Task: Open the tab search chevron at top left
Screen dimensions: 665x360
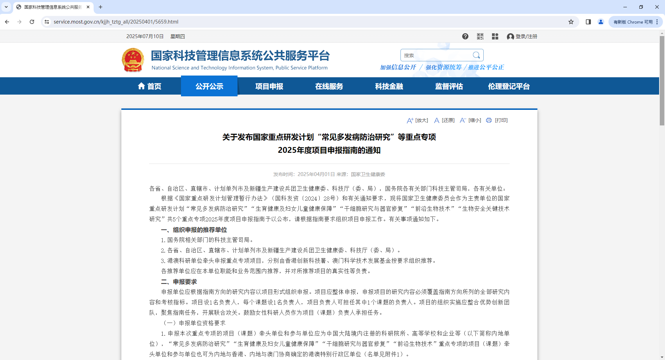Action: (x=6, y=7)
